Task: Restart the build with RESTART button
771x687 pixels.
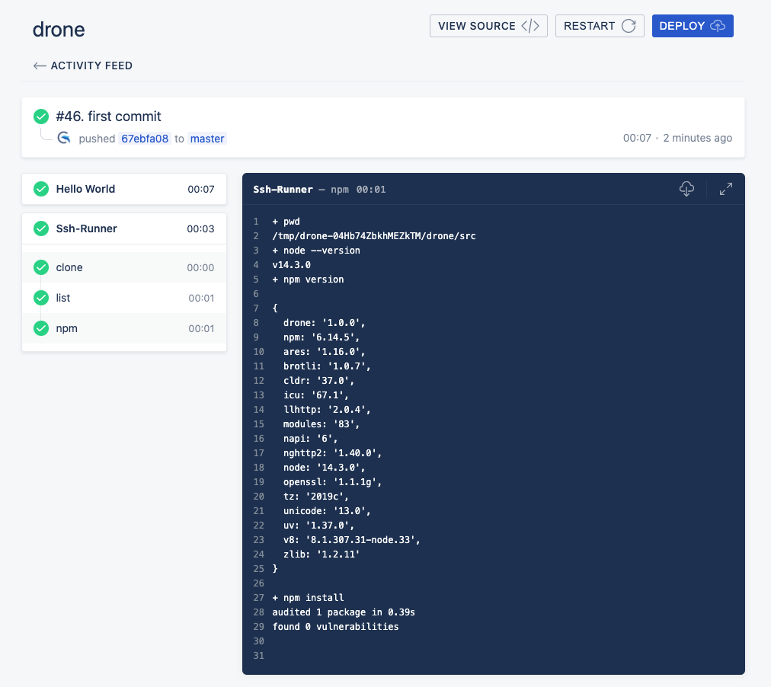Action: pos(600,26)
